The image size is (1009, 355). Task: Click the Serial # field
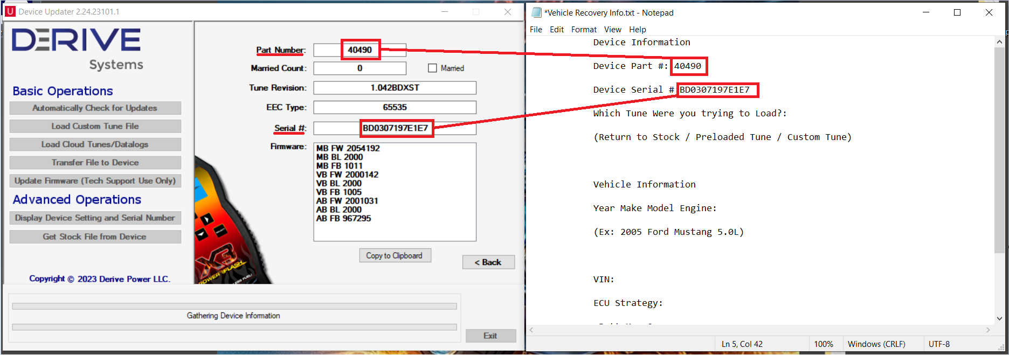(395, 128)
